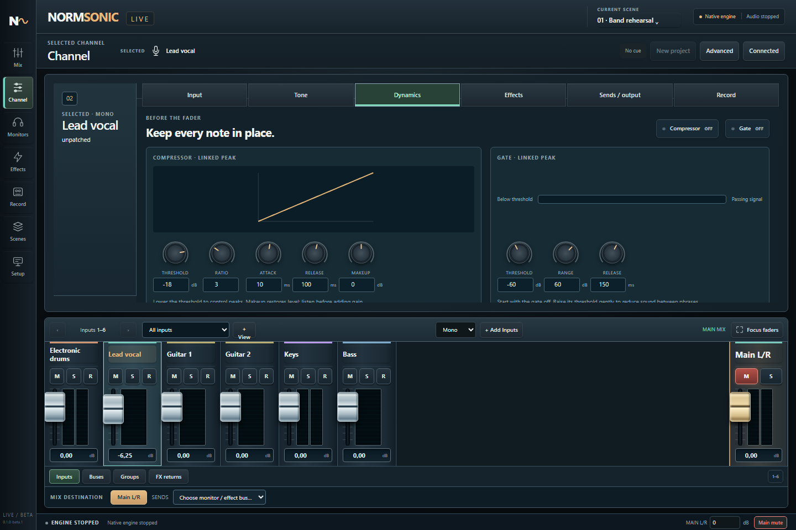
Task: Open the All inputs filter dropdown
Action: (186, 330)
